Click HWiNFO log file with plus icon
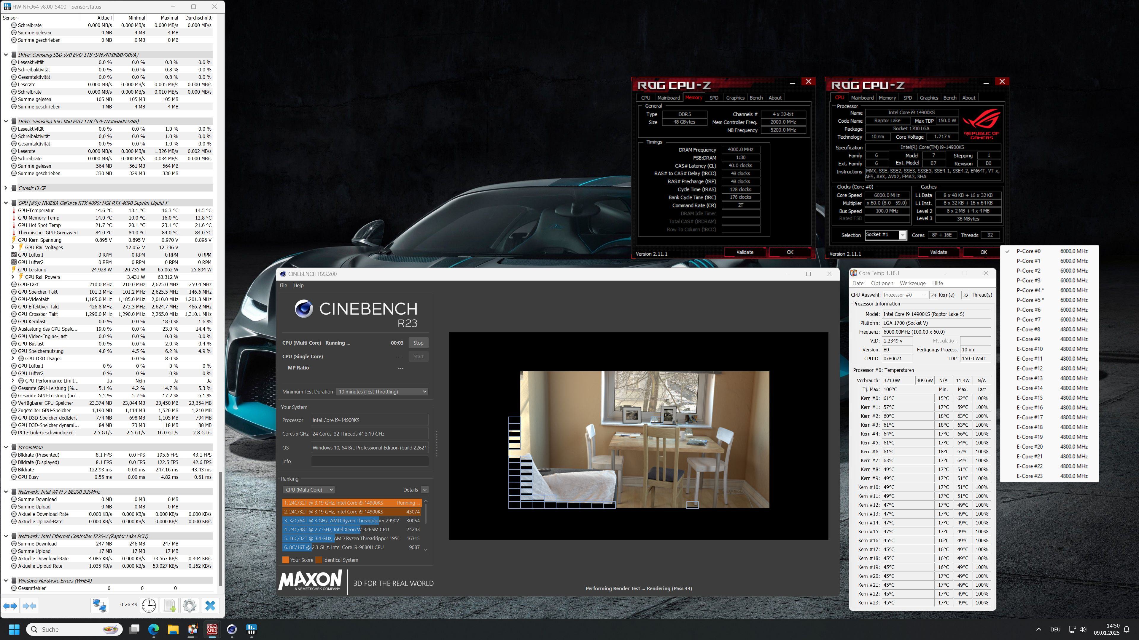The image size is (1139, 640). [x=169, y=605]
